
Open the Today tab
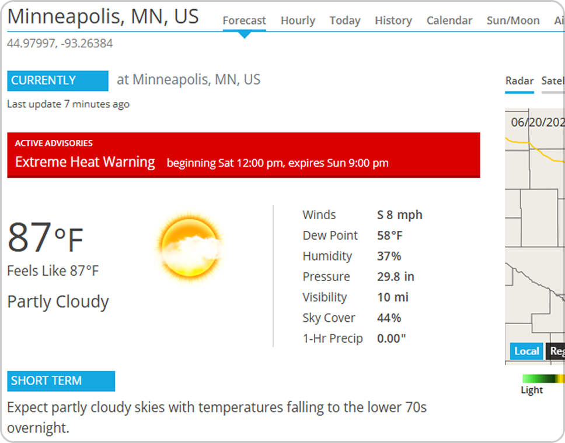[345, 20]
